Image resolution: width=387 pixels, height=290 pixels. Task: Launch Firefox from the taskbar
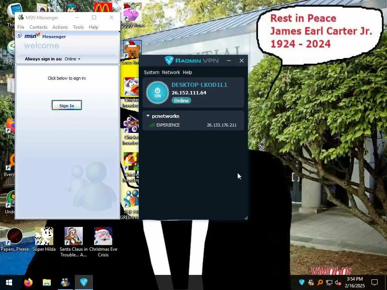(28, 282)
